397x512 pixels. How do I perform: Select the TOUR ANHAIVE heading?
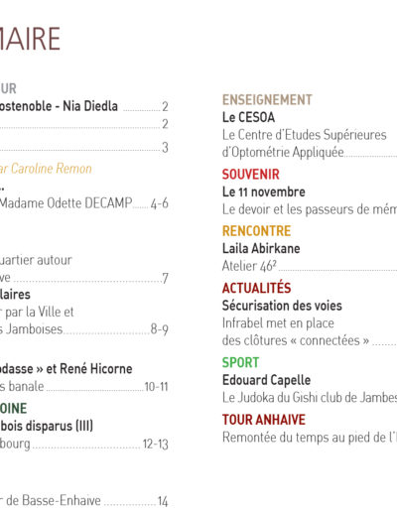(264, 420)
